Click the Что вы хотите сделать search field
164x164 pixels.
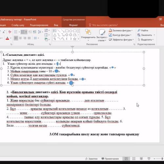coord(103,25)
